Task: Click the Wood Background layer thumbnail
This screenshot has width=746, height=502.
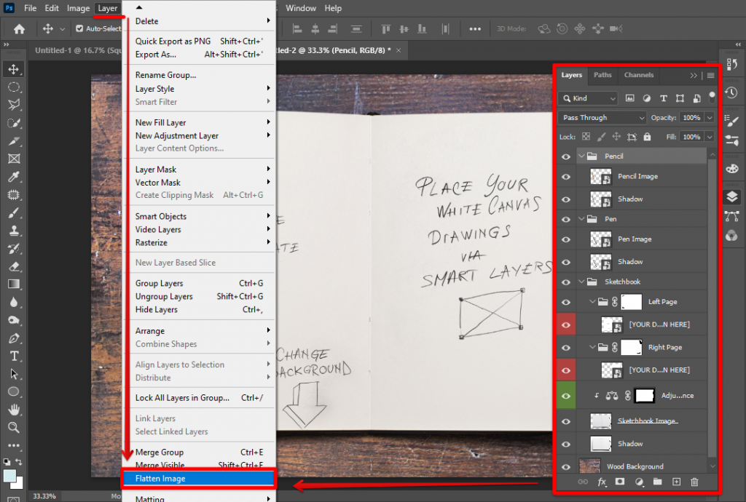Action: coord(590,466)
